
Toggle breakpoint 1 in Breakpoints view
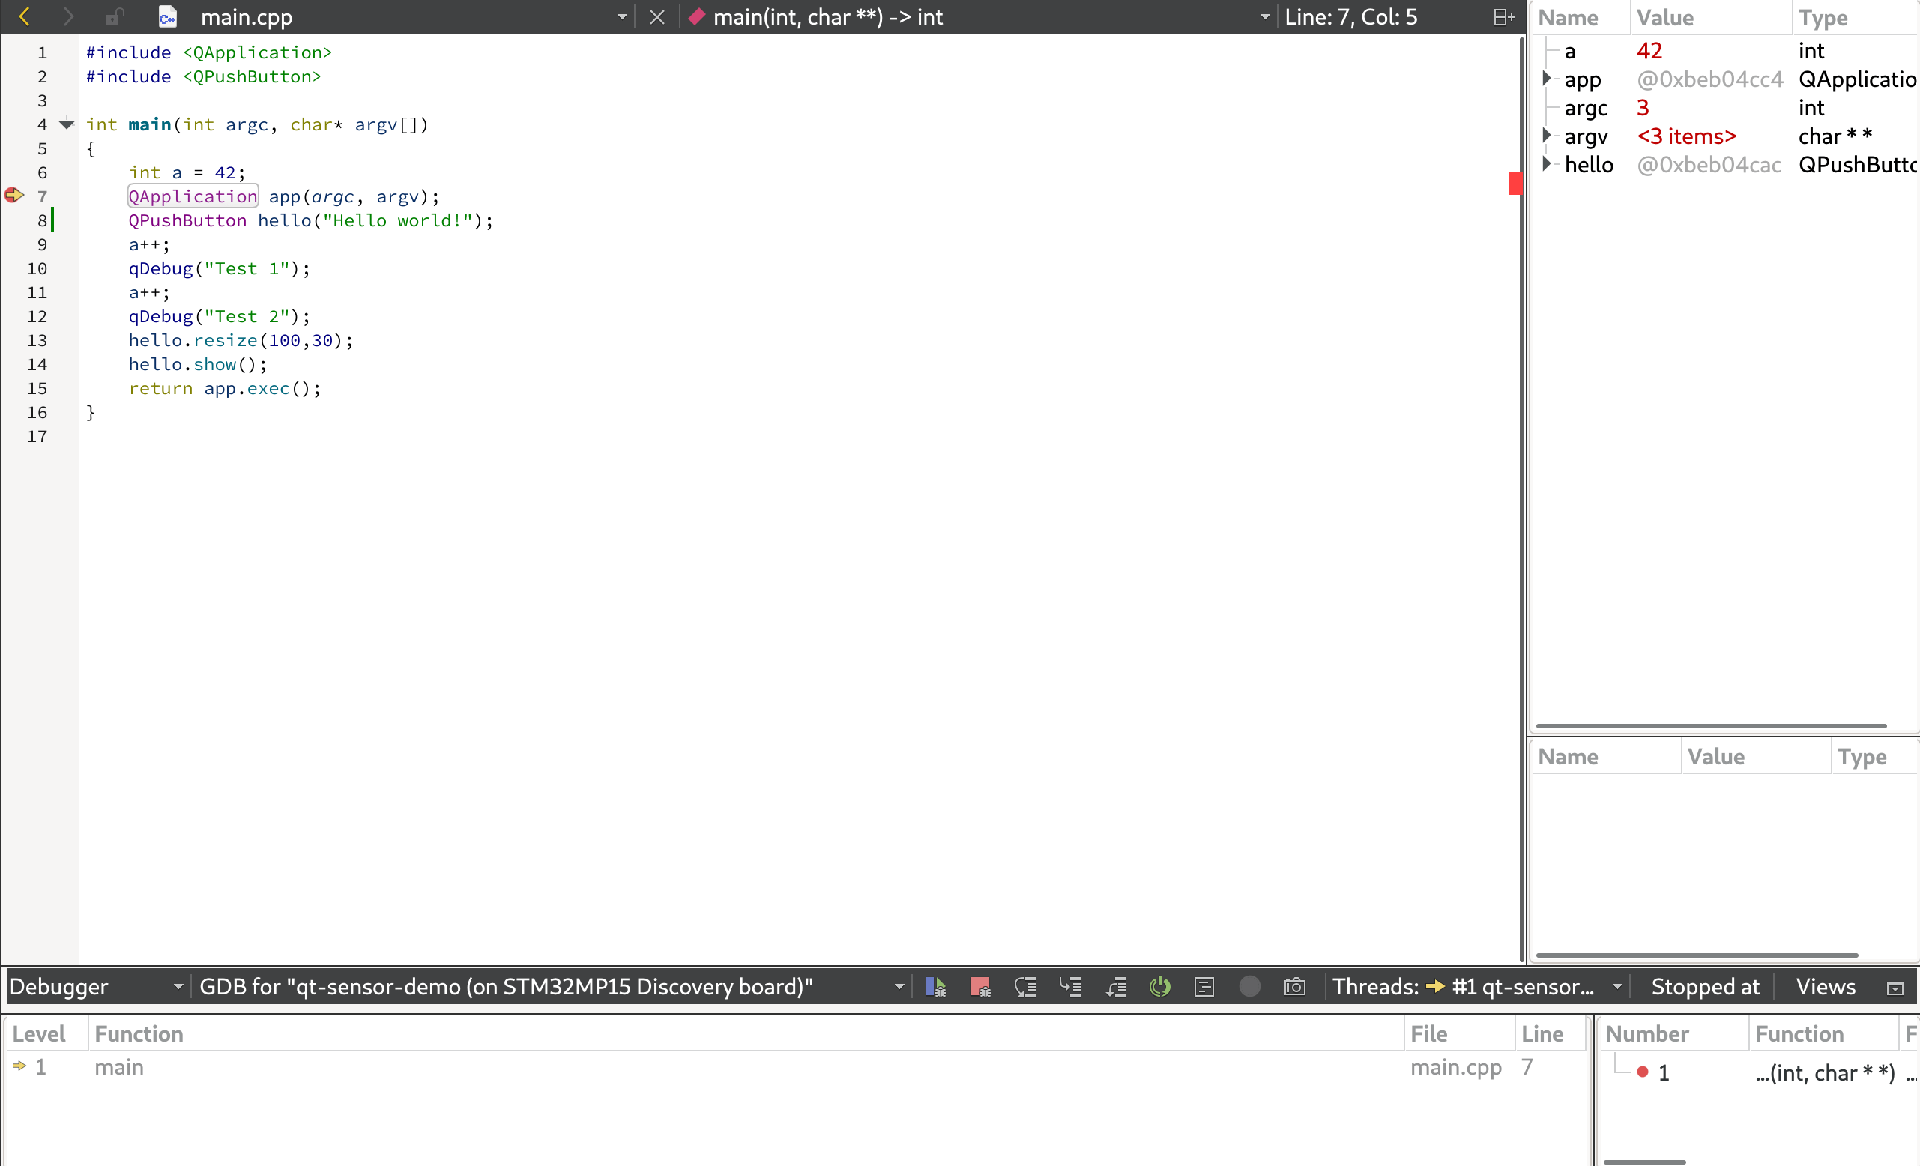point(1643,1072)
